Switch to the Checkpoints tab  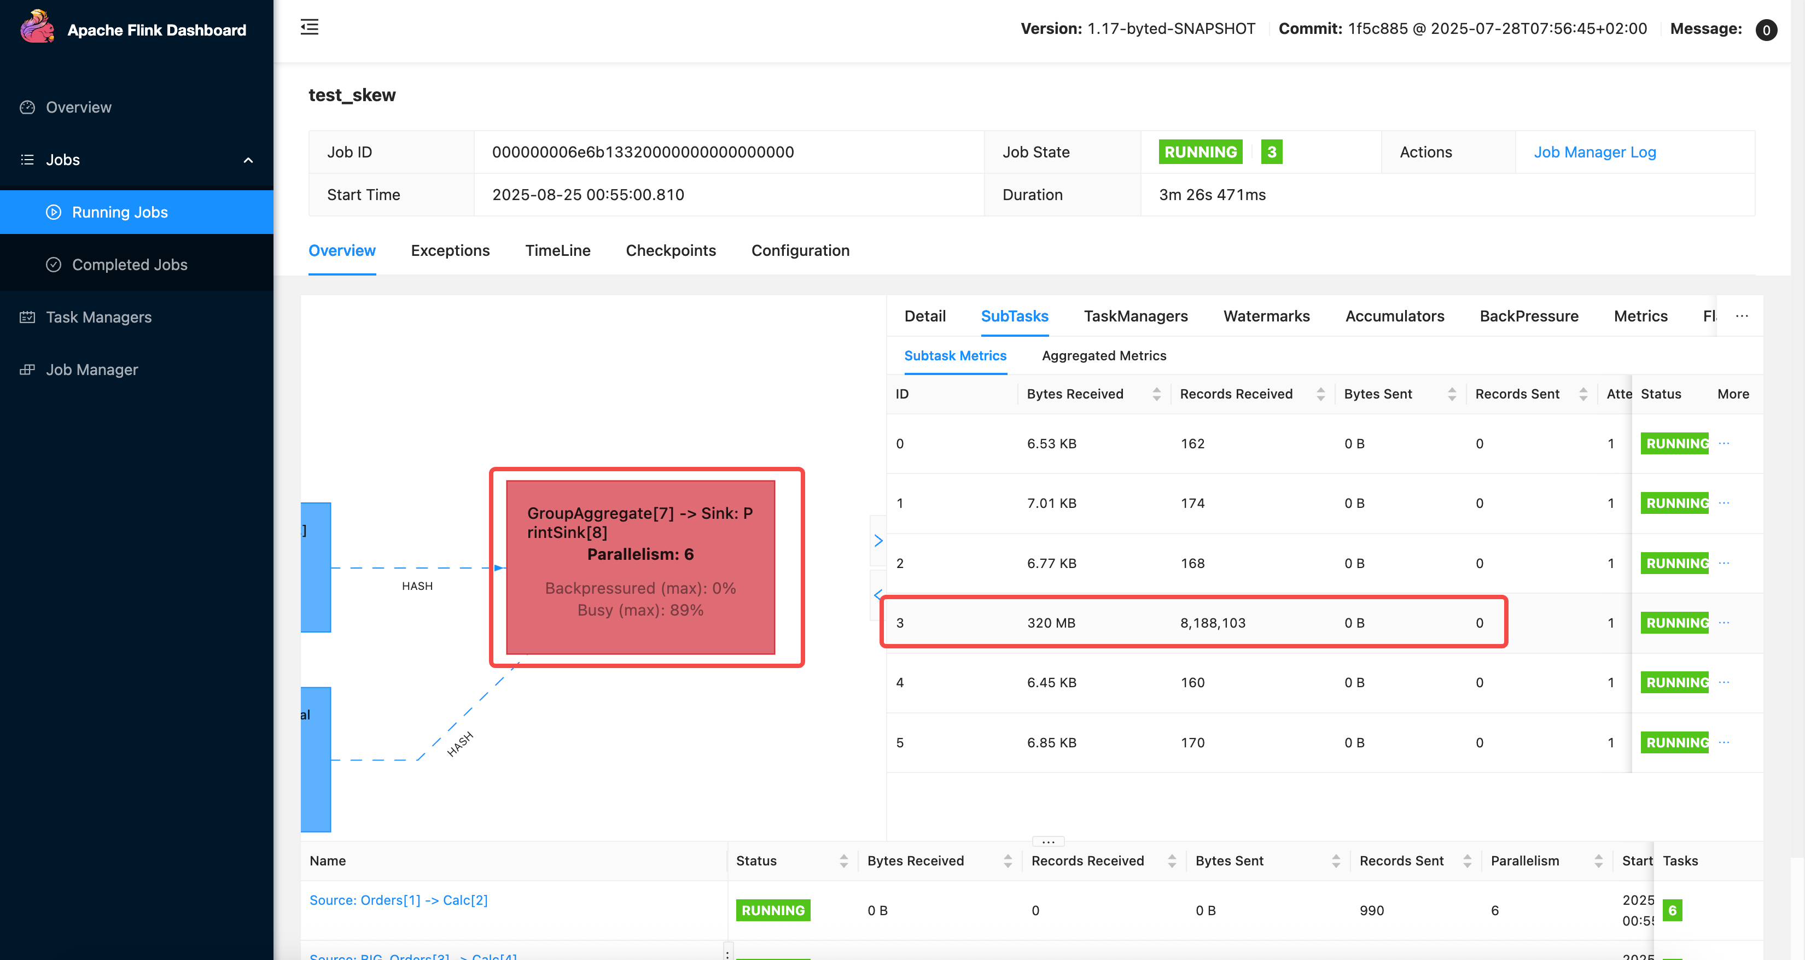coord(671,251)
